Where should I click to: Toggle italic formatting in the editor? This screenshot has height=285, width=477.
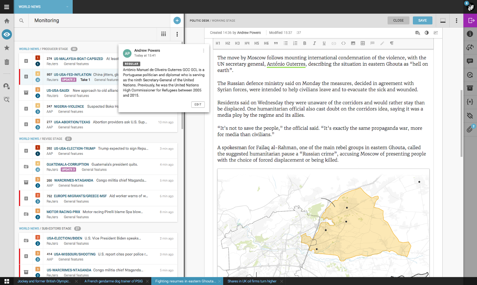[x=314, y=43]
